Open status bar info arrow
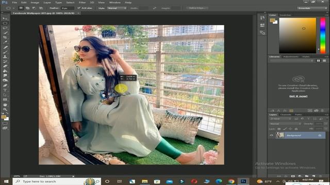Screen dimensions: 330x185 point(73,176)
